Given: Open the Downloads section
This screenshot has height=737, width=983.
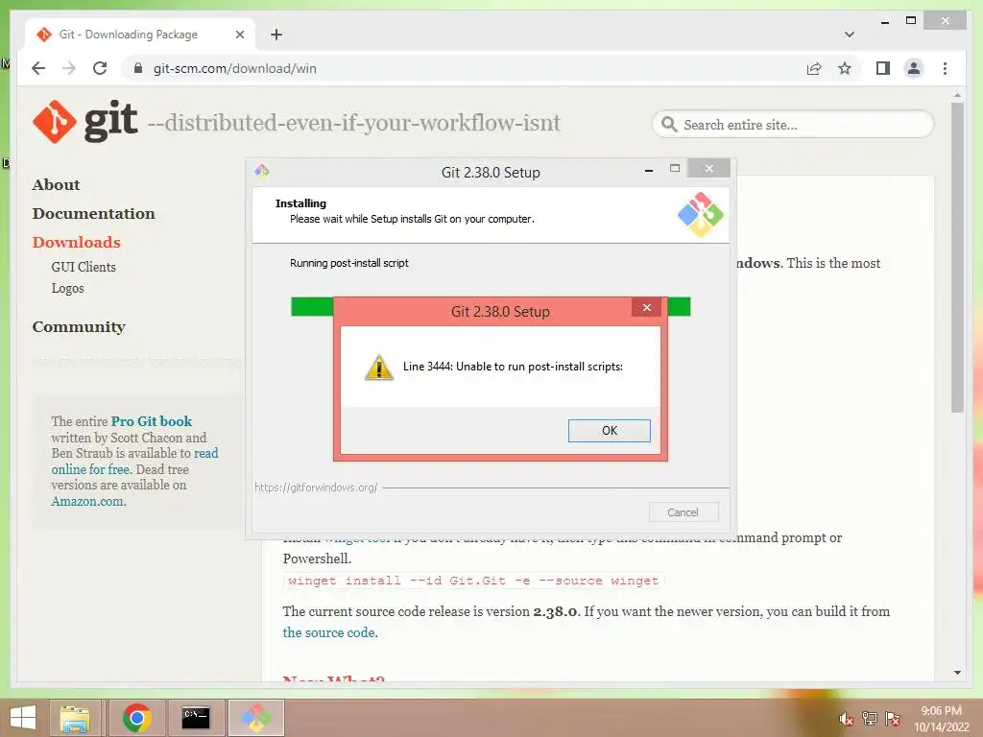Looking at the screenshot, I should [77, 243].
